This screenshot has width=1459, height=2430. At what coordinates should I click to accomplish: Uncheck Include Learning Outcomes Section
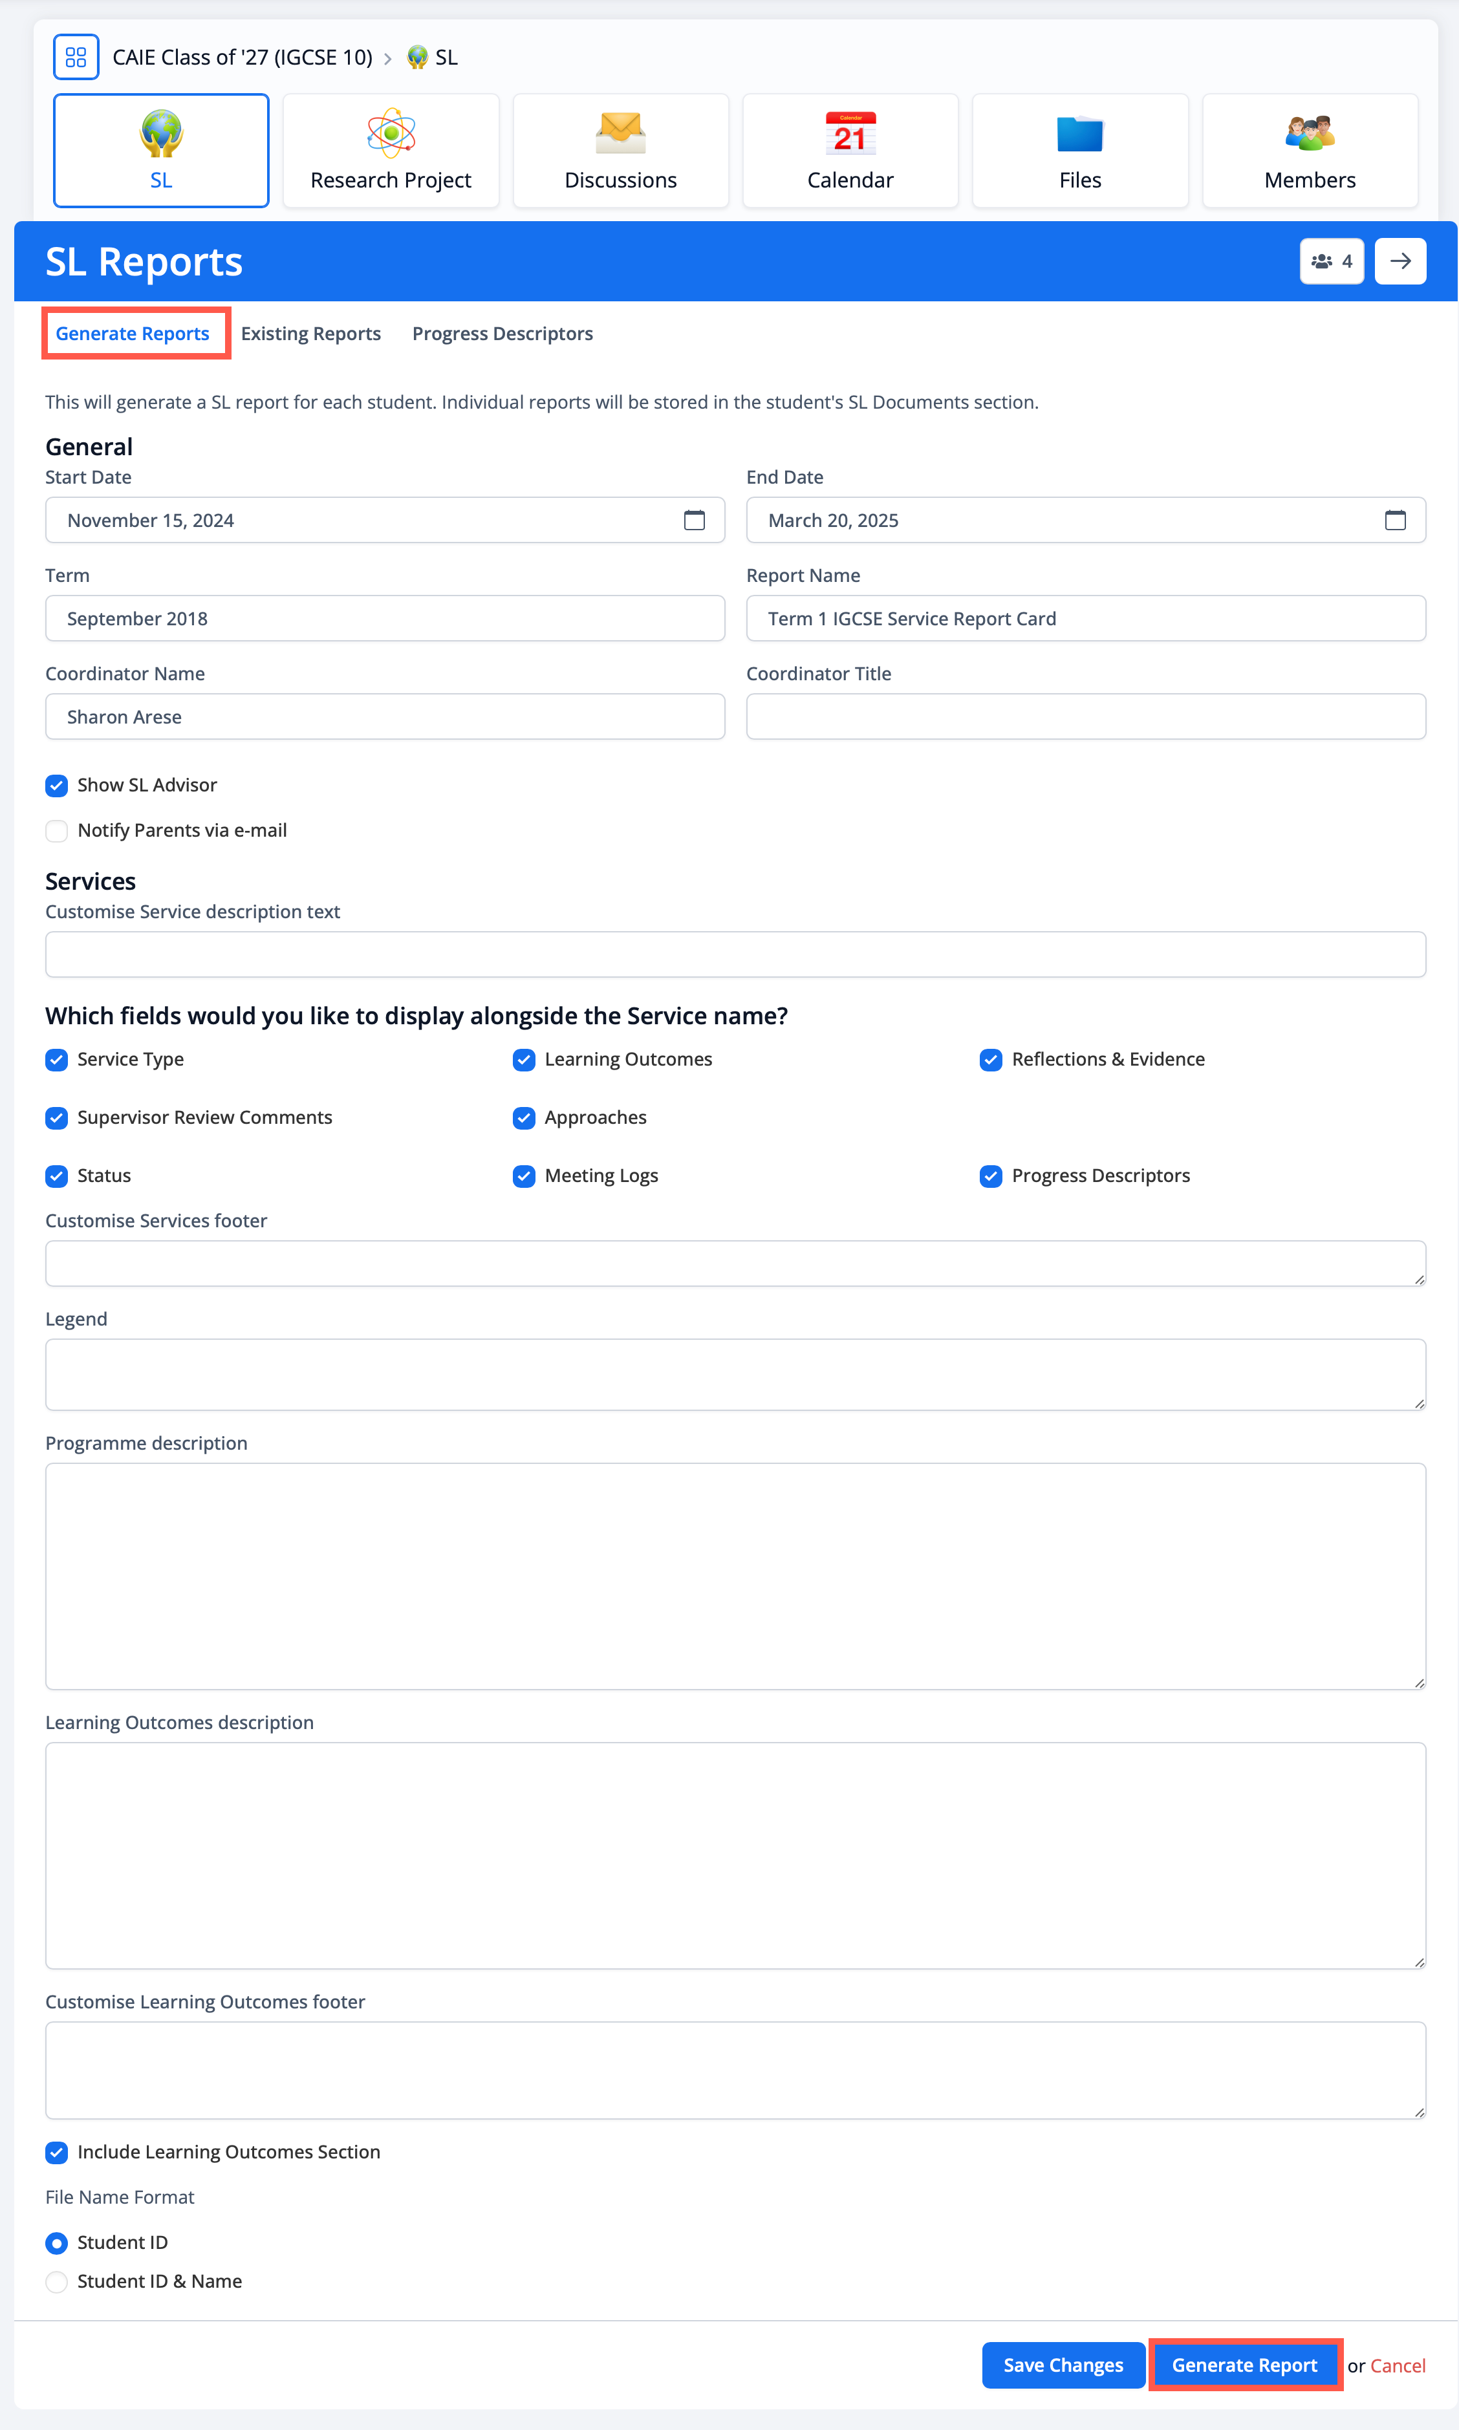pyautogui.click(x=57, y=2152)
